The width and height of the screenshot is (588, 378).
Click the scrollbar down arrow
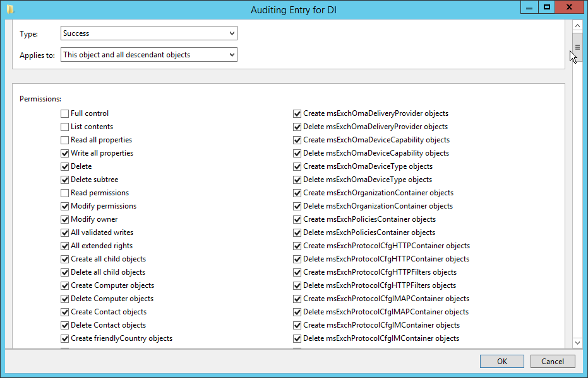tap(577, 342)
